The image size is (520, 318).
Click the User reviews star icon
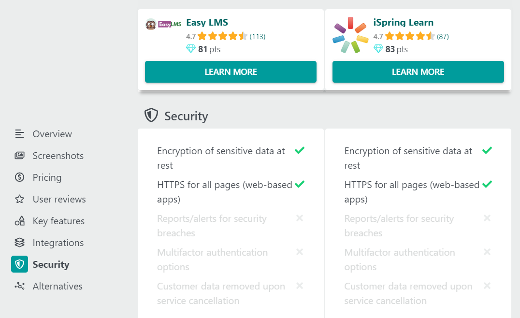19,199
